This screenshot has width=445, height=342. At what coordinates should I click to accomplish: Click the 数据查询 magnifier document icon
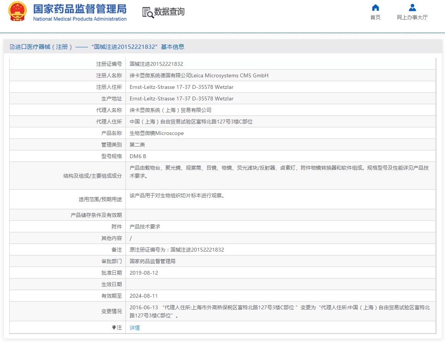pos(148,12)
